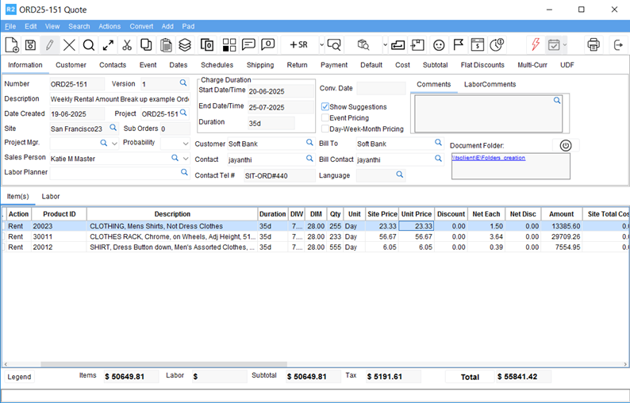This screenshot has width=630, height=403.
Task: Open the Convert menu
Action: click(141, 26)
